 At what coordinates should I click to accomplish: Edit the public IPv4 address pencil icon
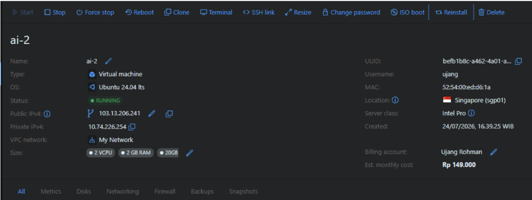pos(152,114)
